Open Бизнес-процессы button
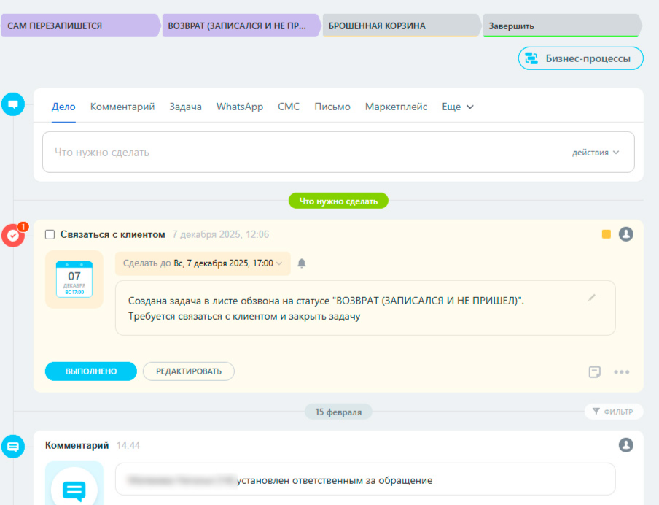Screen dimensions: 659x505 tap(581, 58)
